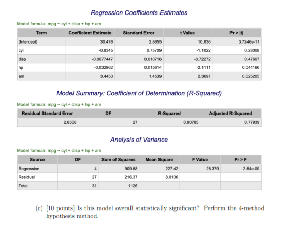Screen dimensions: 290x251
Task: Click the regression degrees of freedom 4
Action: [x=95, y=169]
